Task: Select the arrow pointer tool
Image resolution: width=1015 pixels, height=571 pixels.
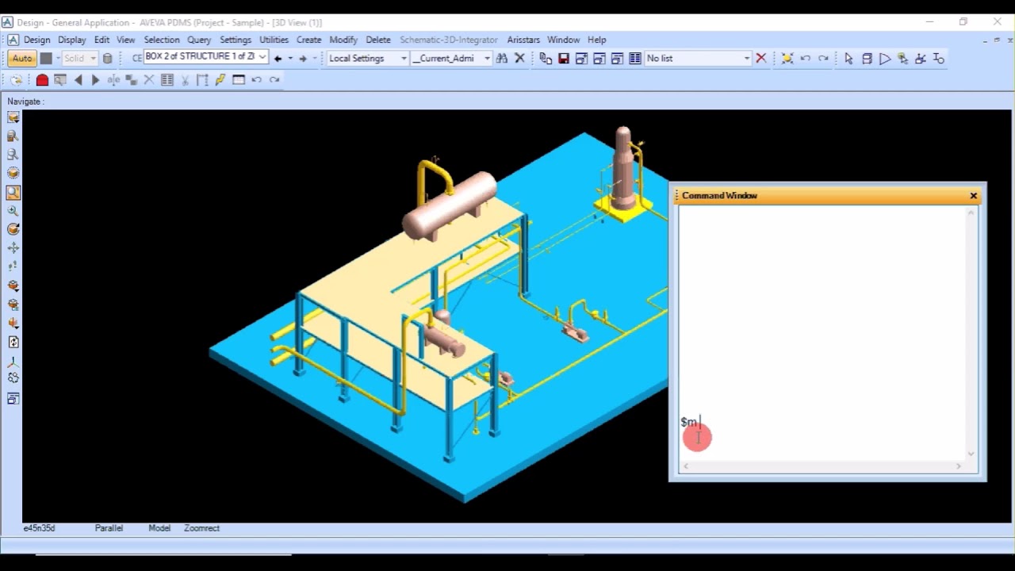Action: [x=848, y=59]
